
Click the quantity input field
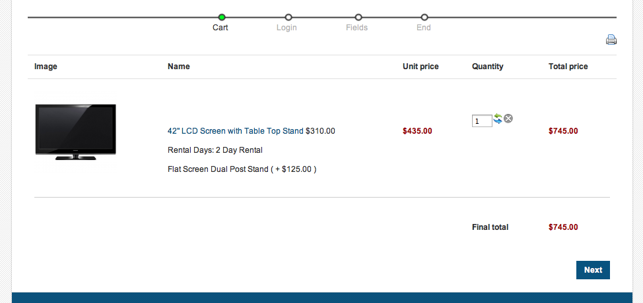tap(482, 121)
